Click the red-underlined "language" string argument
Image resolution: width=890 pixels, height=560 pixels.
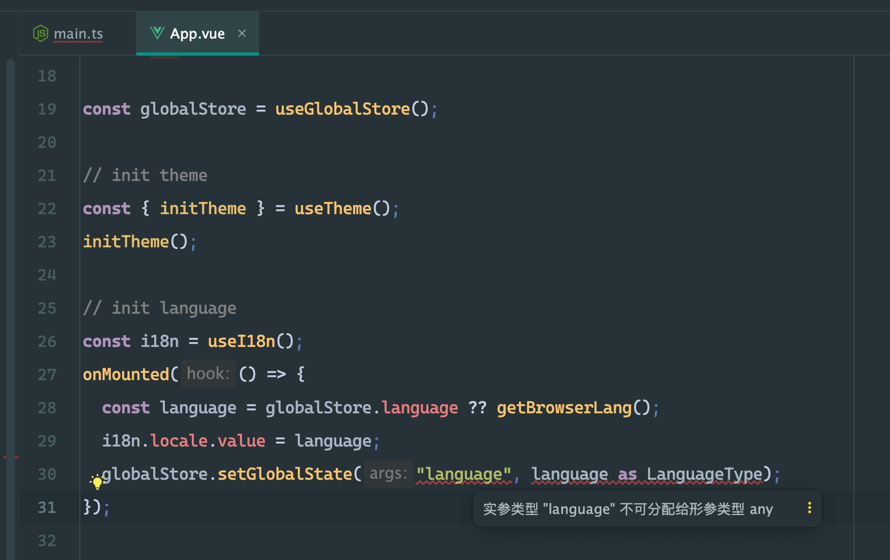(464, 473)
